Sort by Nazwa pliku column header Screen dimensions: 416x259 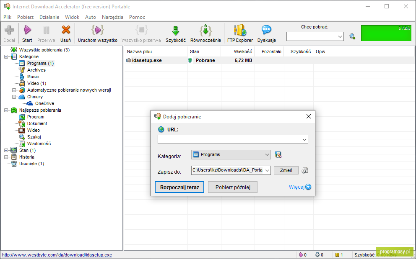[x=156, y=51]
